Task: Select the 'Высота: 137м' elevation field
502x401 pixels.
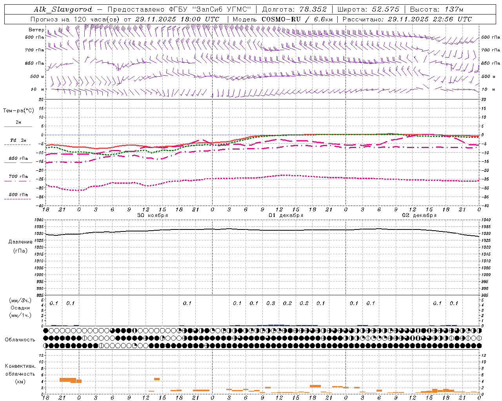Action: coord(437,9)
